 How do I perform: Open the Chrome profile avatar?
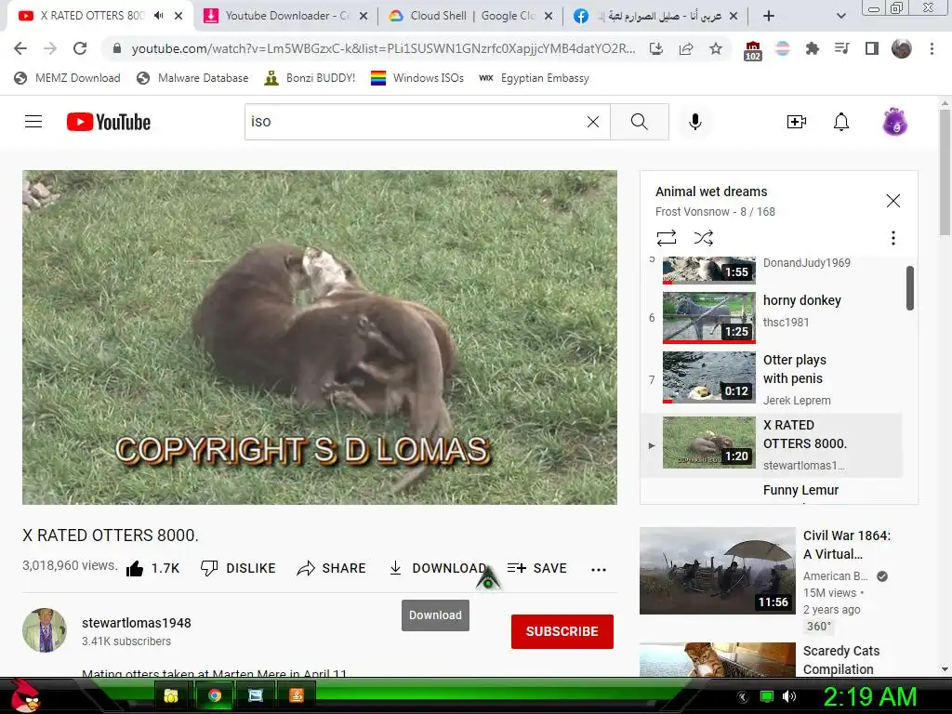[x=902, y=48]
